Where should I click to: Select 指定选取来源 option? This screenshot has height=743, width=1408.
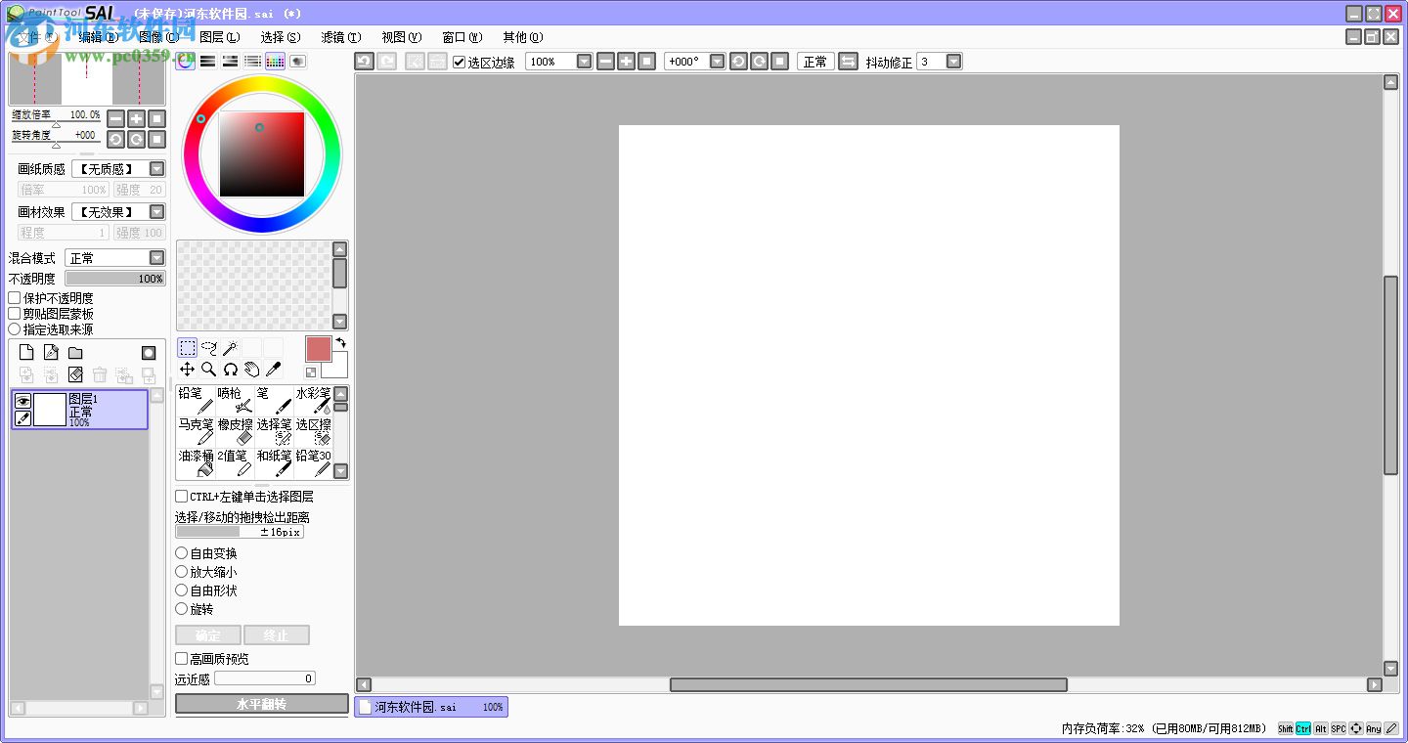[x=15, y=328]
